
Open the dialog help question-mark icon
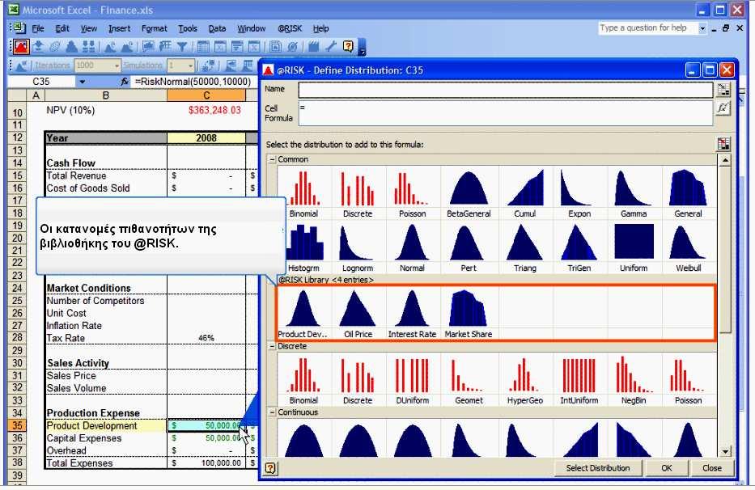tap(270, 468)
